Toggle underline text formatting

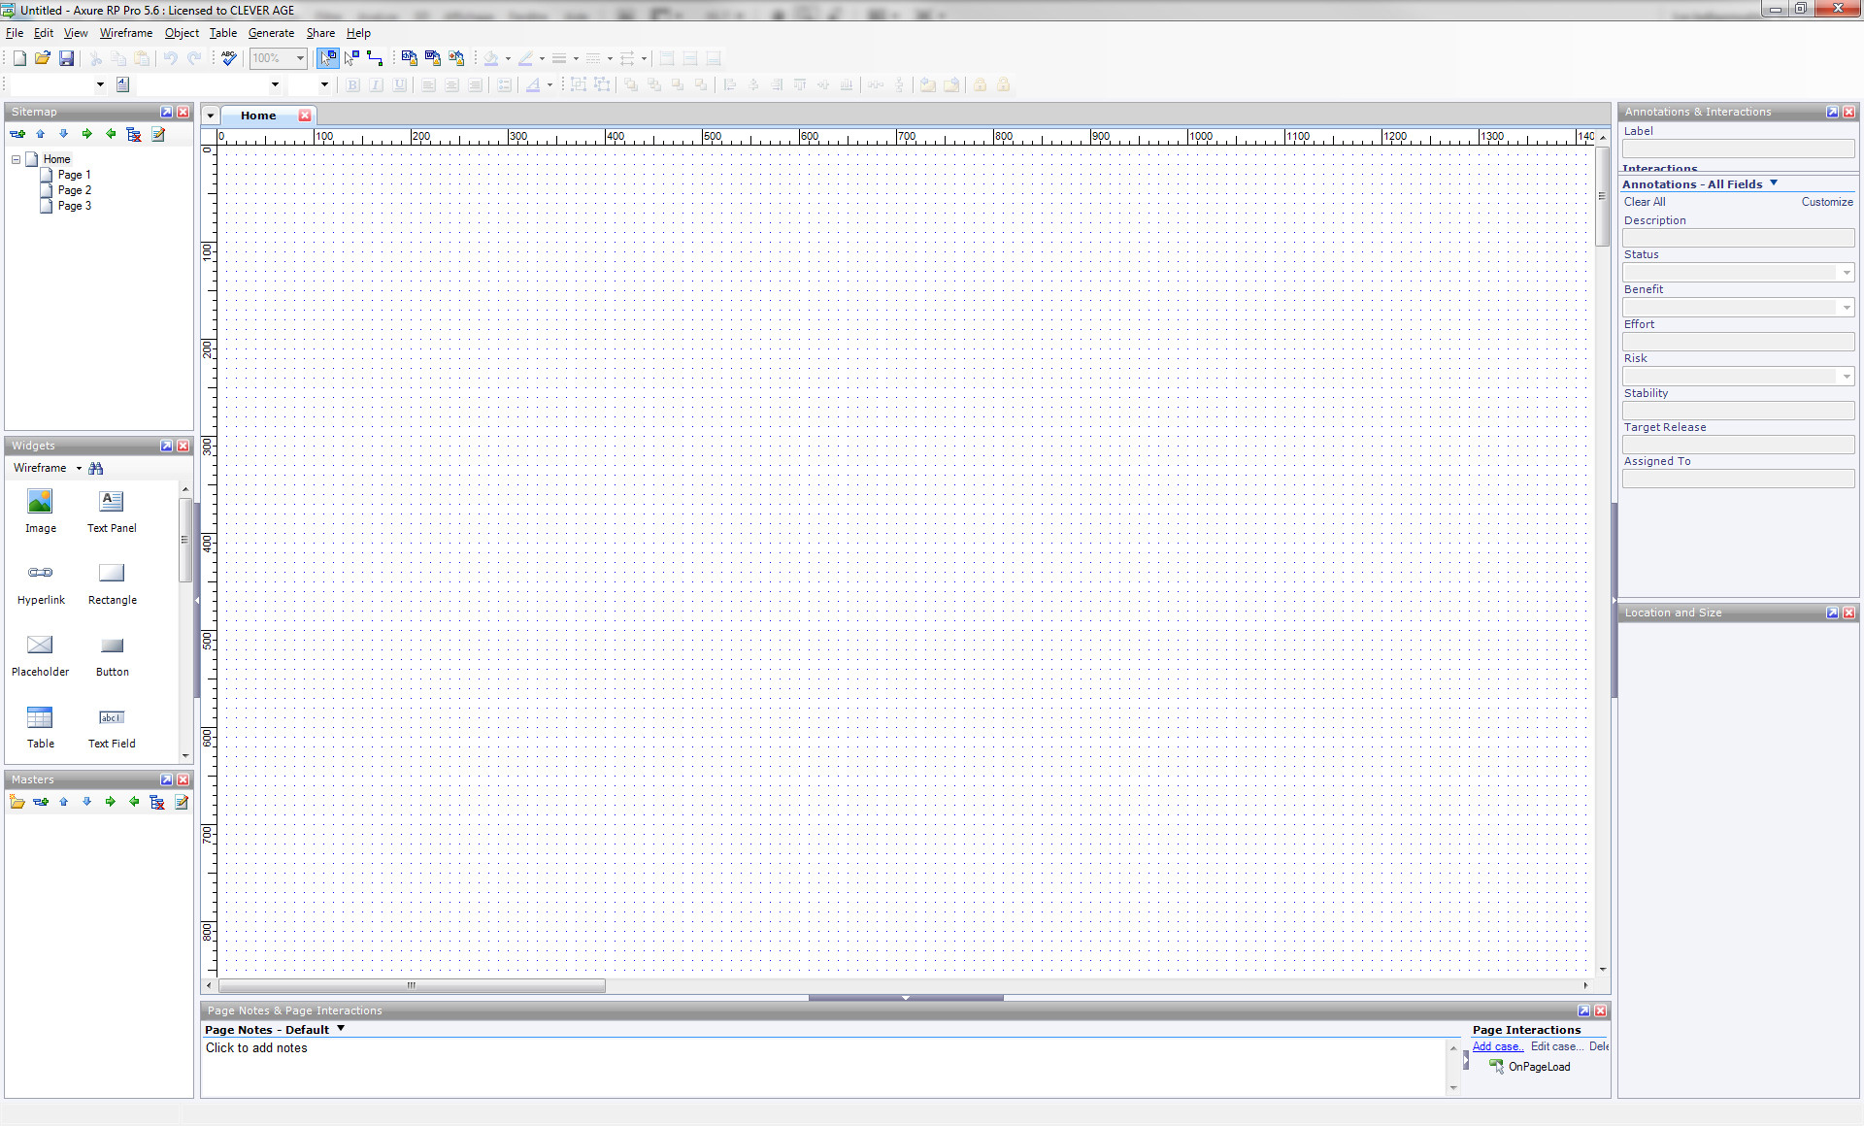point(399,85)
